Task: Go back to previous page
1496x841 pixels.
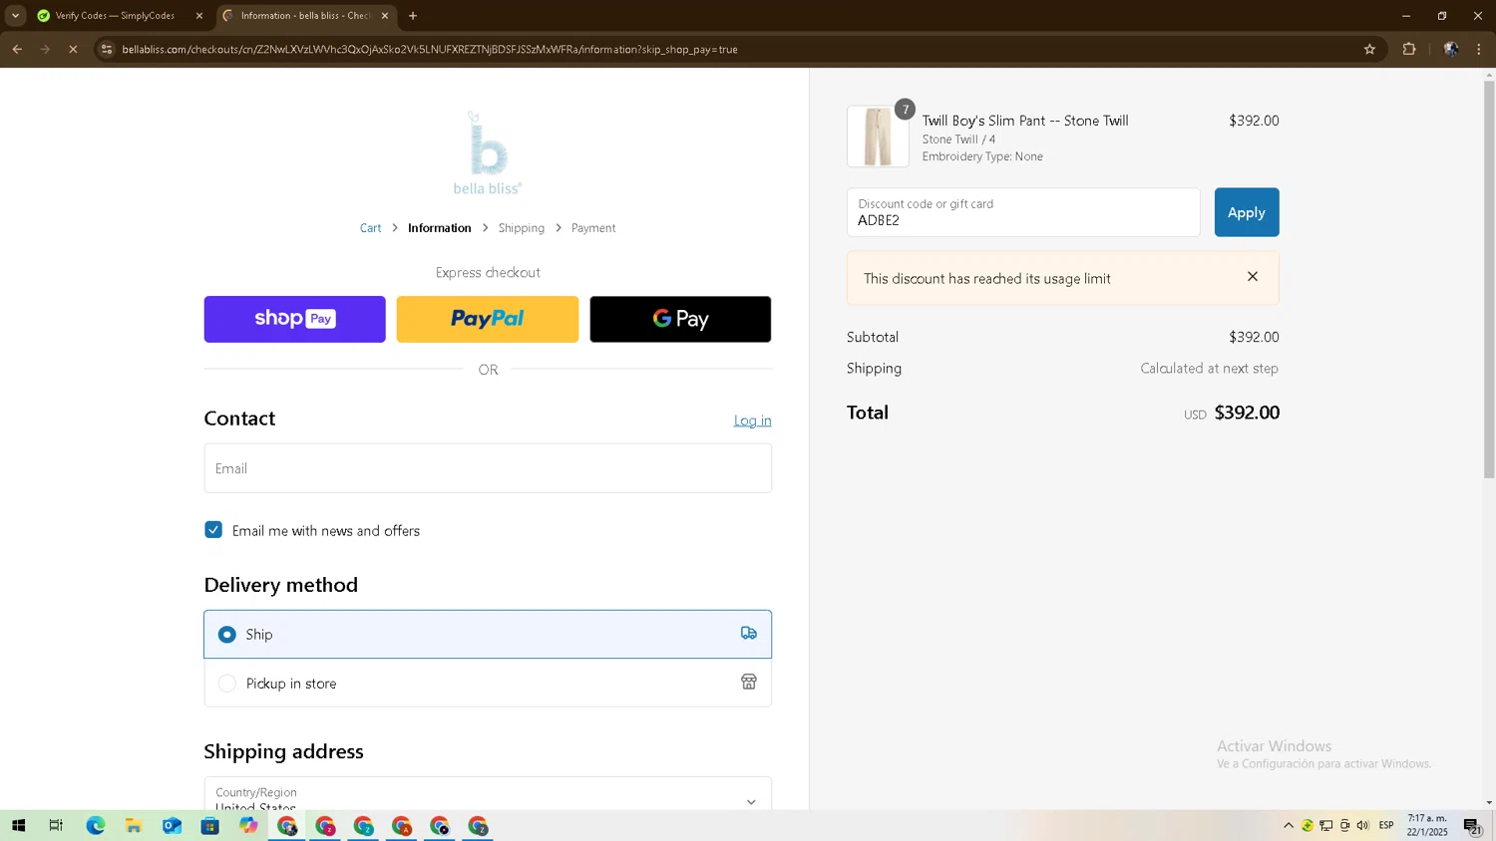Action: 17,49
